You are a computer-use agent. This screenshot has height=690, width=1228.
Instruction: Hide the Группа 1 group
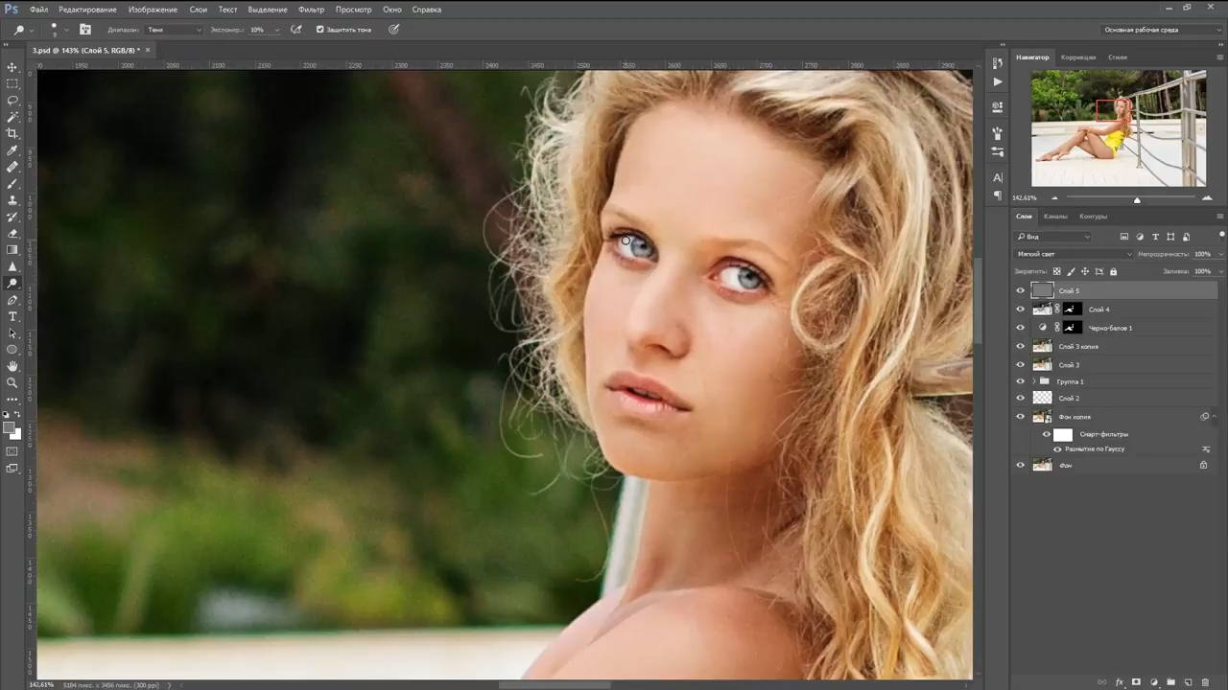click(1020, 381)
